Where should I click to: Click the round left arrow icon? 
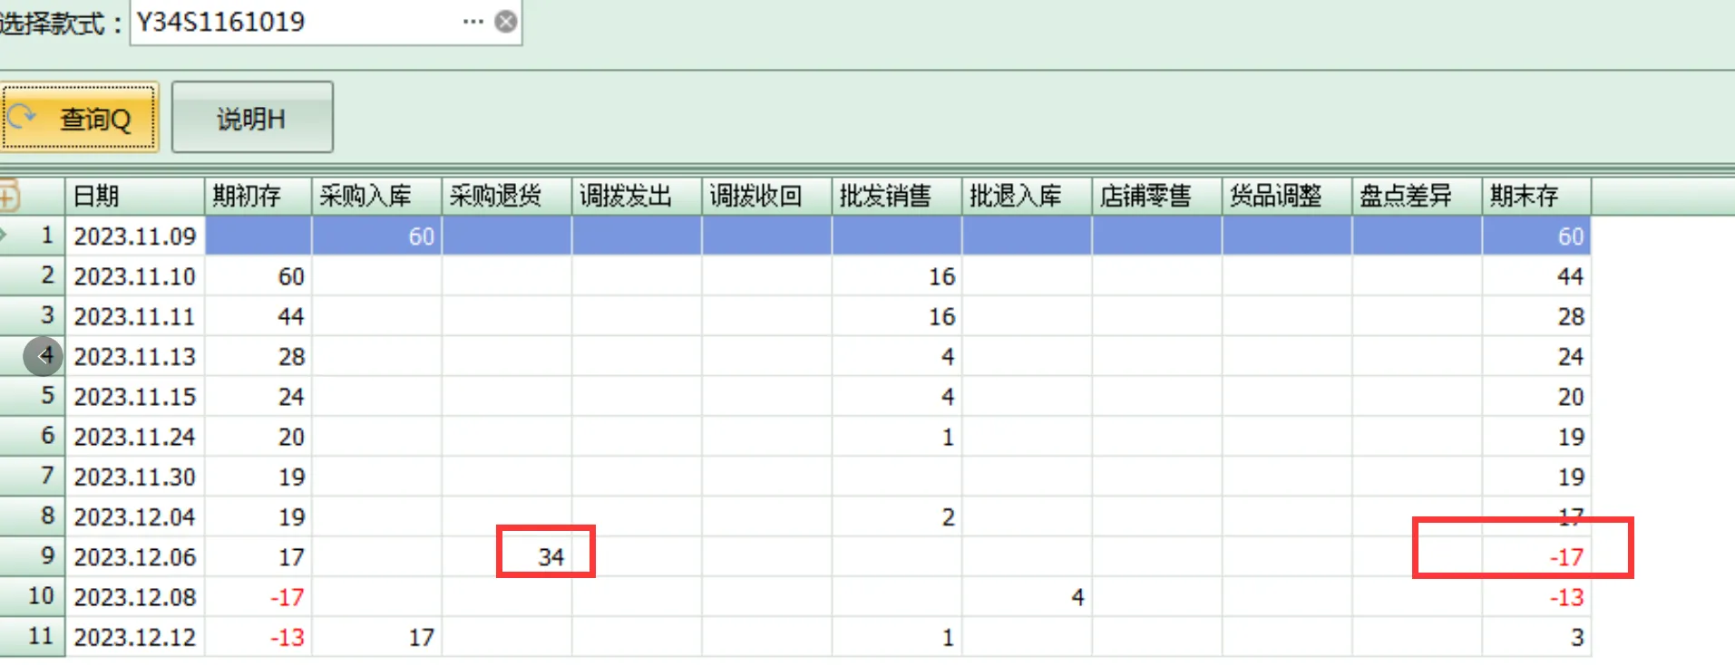[43, 356]
